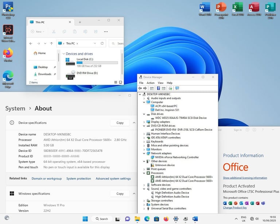Image resolution: width=280 pixels, height=224 pixels.
Task: Click the See more ellipsis in Explorer toolbar
Action: 106,32
